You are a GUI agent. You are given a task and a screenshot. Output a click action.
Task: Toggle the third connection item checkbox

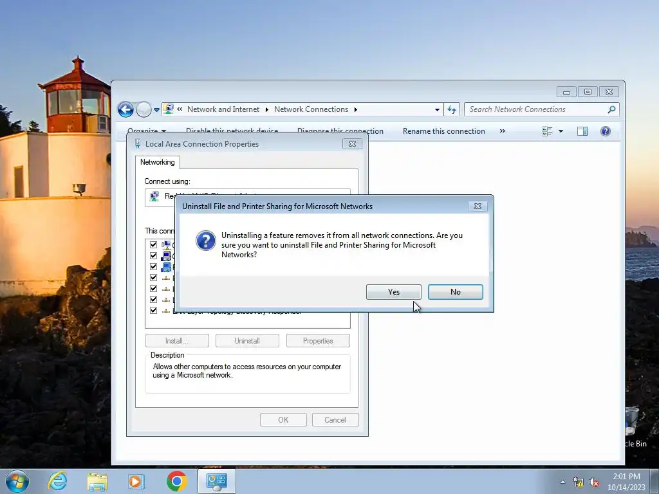tap(153, 266)
